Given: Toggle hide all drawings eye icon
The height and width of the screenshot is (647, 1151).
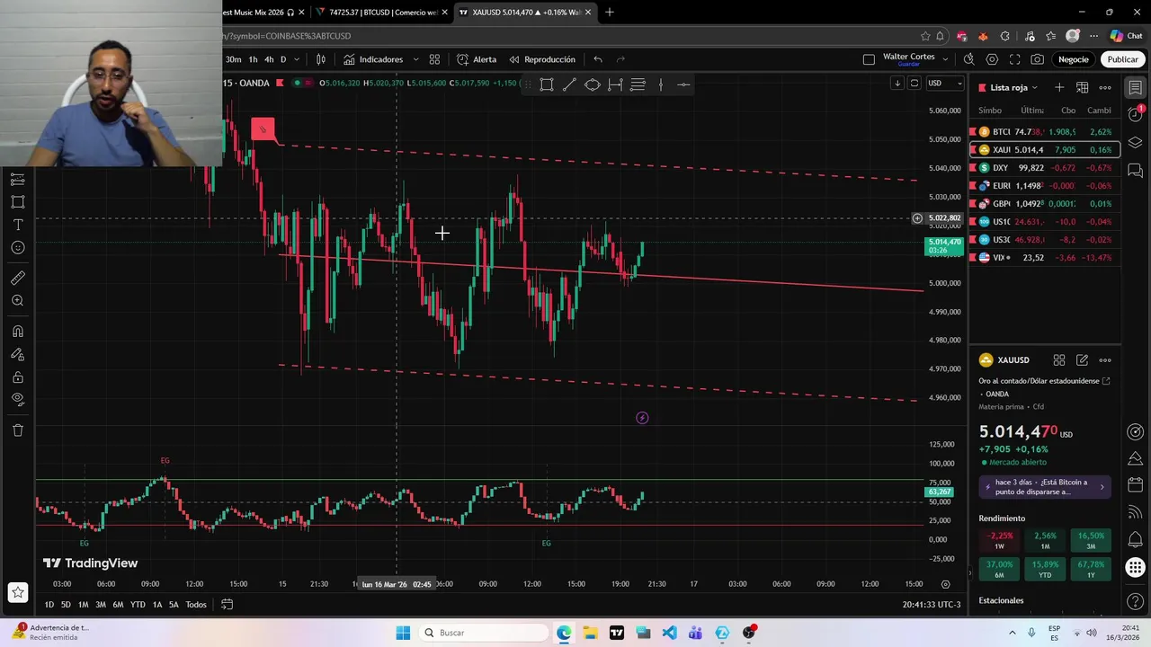Looking at the screenshot, I should click(17, 400).
